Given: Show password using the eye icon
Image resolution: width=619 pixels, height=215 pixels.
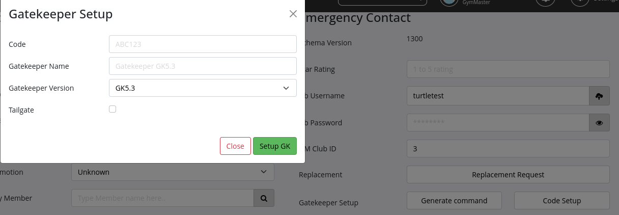Looking at the screenshot, I should (x=599, y=123).
